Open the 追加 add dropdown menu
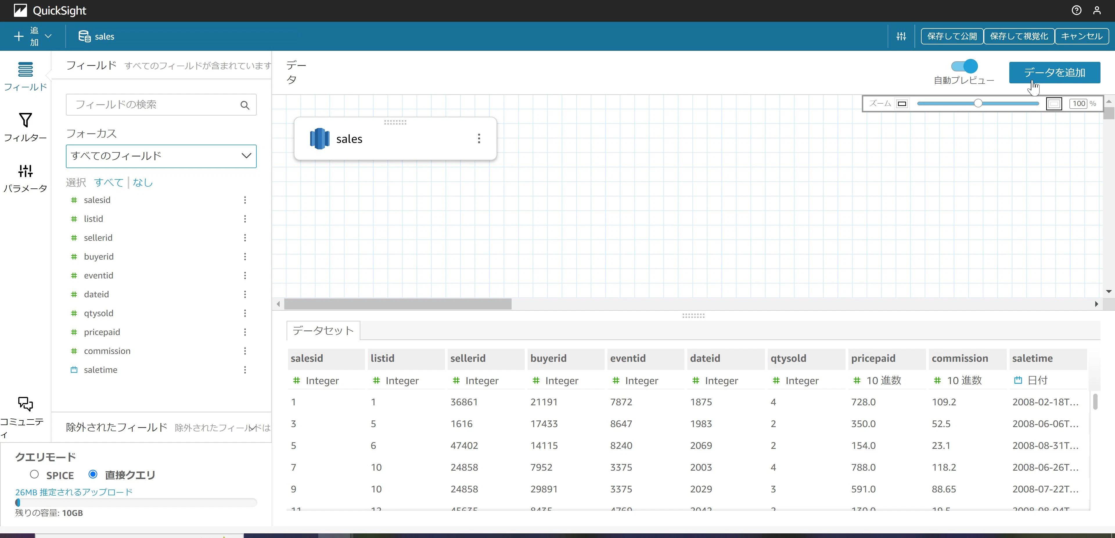This screenshot has width=1115, height=538. click(33, 36)
